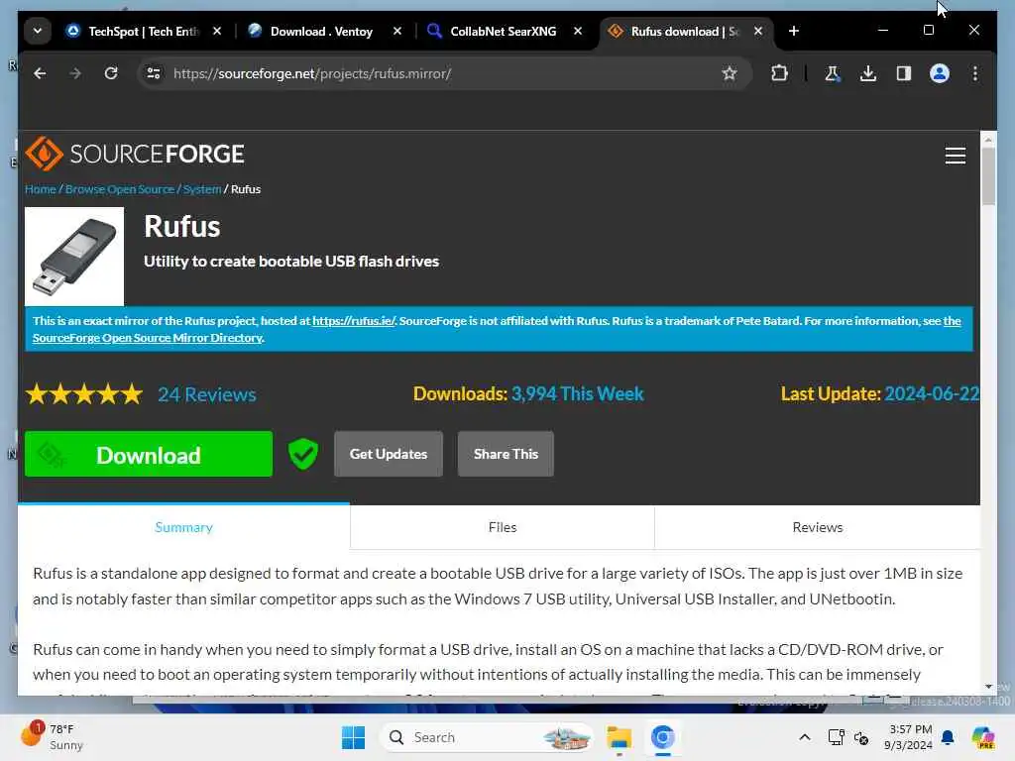The width and height of the screenshot is (1015, 761).
Task: Maximize the browser window
Action: click(928, 31)
